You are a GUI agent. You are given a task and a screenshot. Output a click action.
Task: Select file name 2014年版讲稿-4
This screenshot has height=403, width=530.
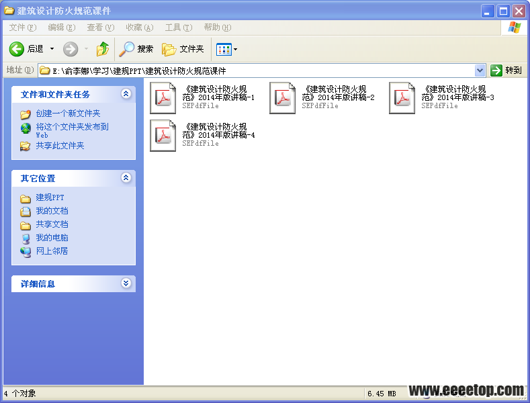point(218,131)
